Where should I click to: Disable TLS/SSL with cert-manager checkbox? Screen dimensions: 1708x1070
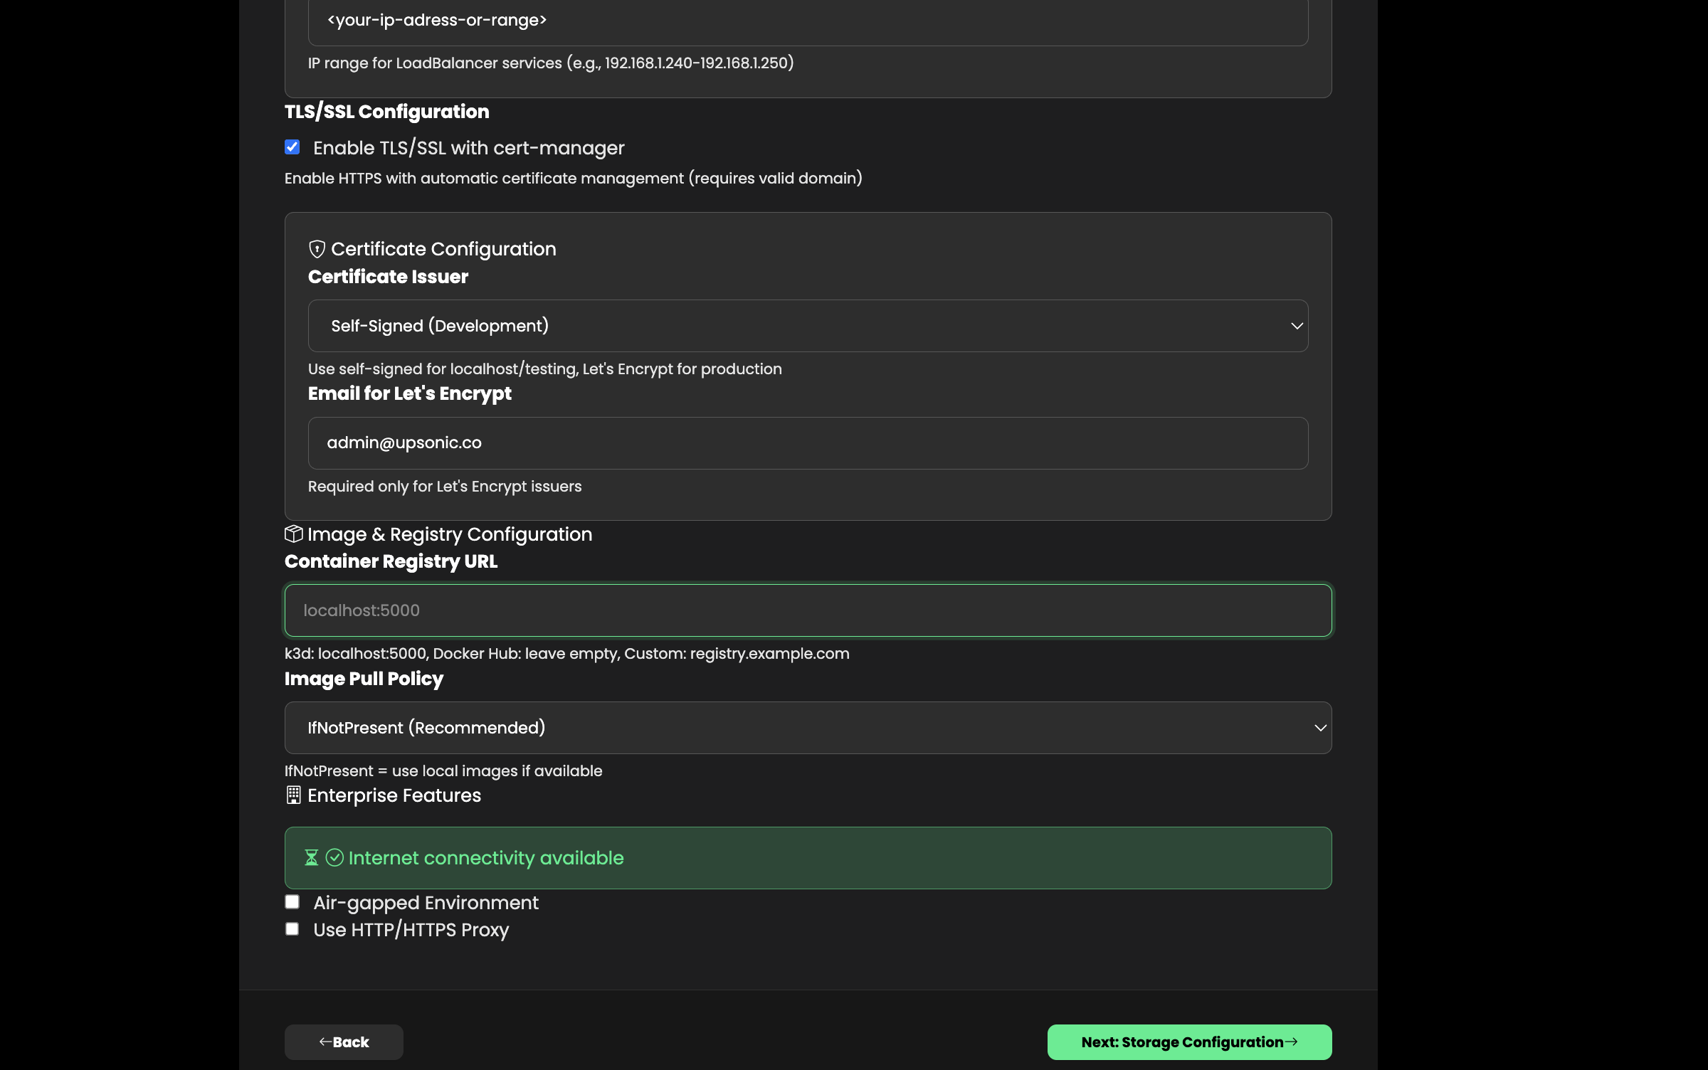pyautogui.click(x=292, y=147)
